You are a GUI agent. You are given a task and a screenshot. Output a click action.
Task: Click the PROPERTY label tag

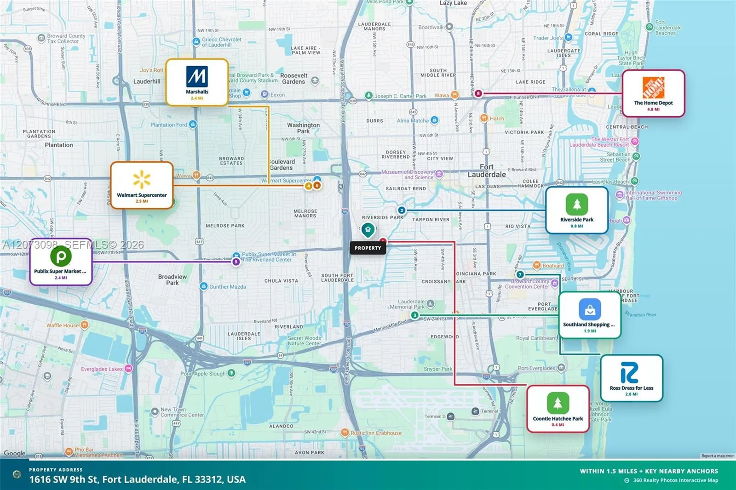tap(368, 248)
